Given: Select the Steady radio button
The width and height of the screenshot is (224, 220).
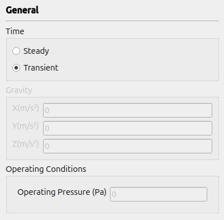Looking at the screenshot, I should tap(16, 51).
